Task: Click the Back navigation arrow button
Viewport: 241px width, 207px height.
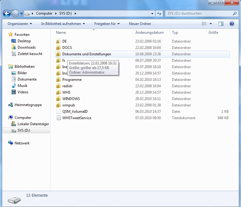Action: tap(7, 14)
